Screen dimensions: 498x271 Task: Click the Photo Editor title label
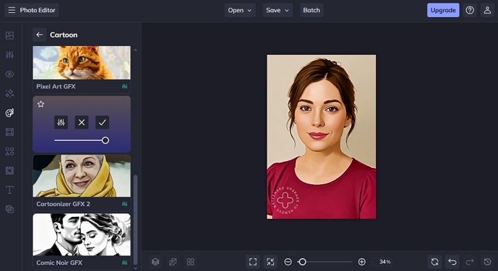(37, 10)
